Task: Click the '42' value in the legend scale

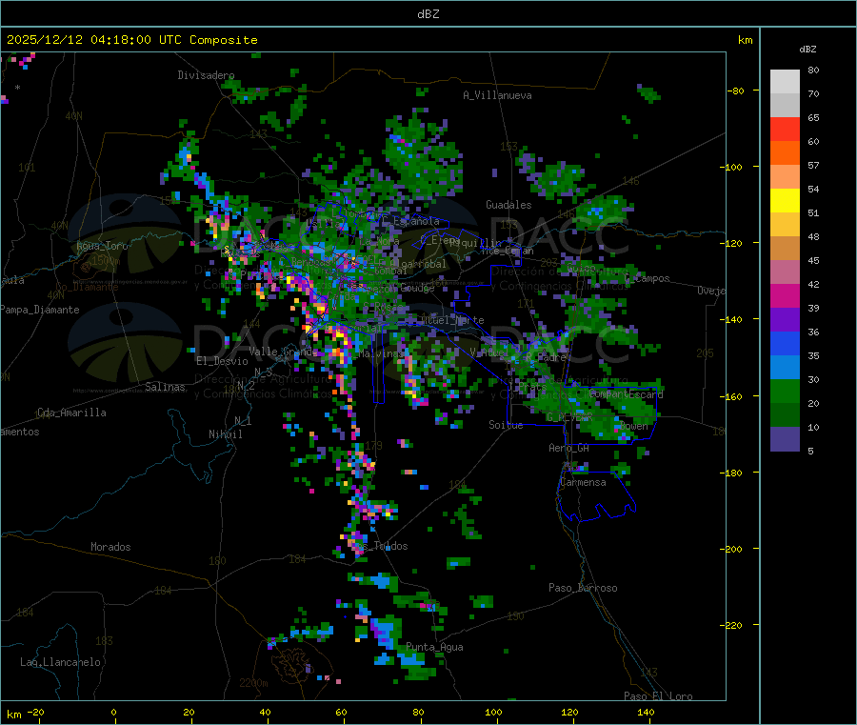Action: (813, 284)
